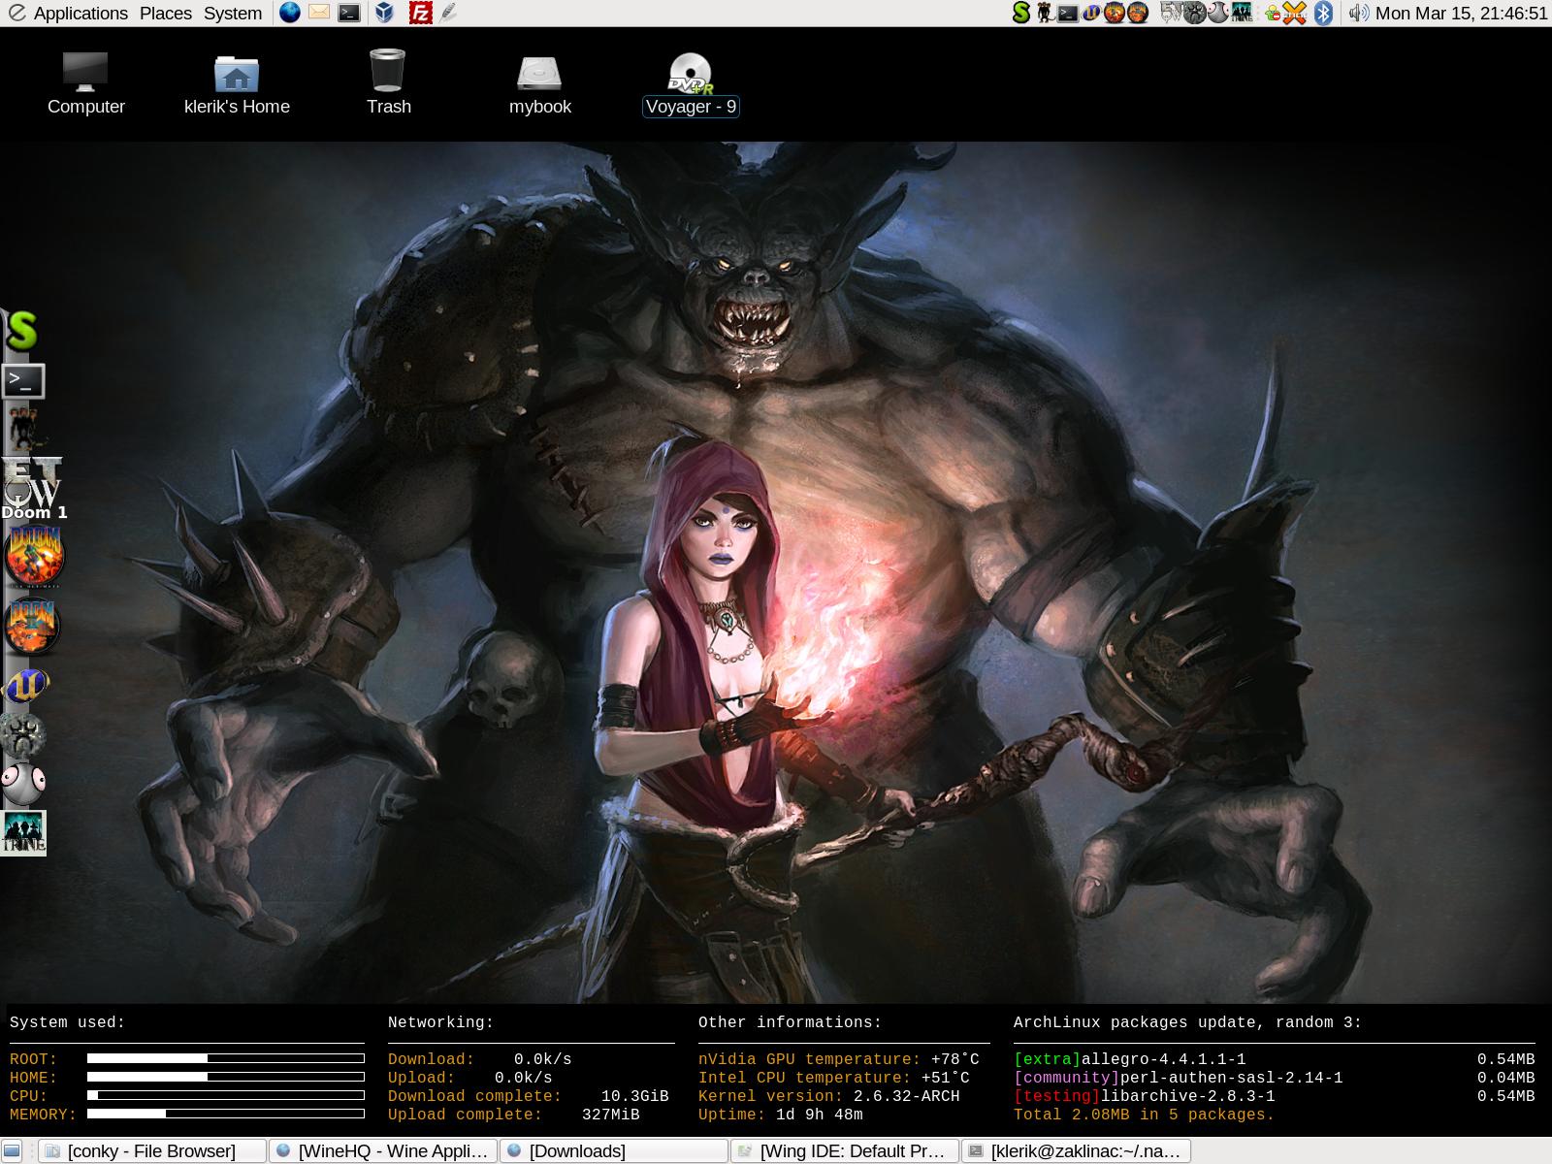Click the feather quill launcher in top panel
This screenshot has width=1552, height=1164.
[x=447, y=13]
